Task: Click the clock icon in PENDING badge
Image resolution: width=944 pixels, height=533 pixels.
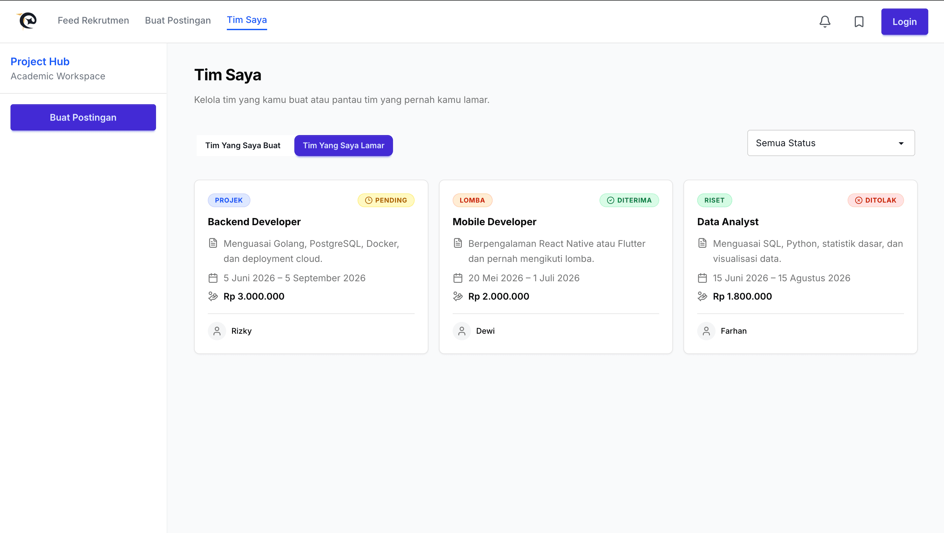Action: pos(368,200)
